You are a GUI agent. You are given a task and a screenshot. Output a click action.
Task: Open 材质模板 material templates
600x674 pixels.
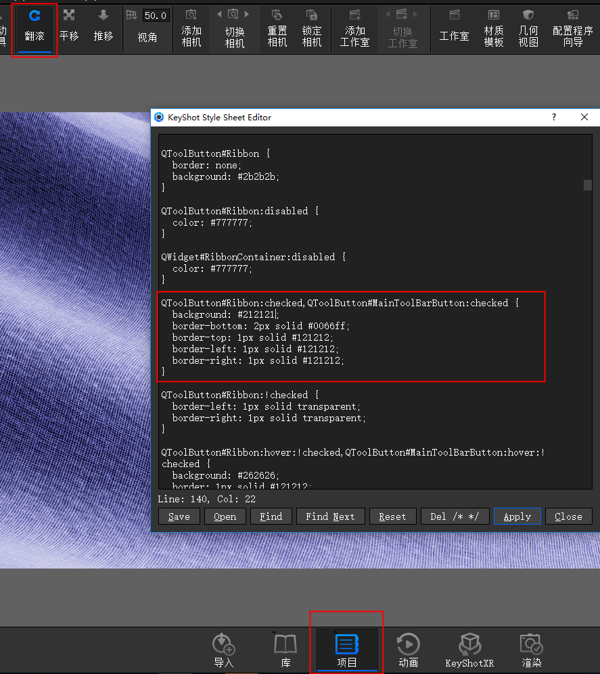(x=494, y=29)
